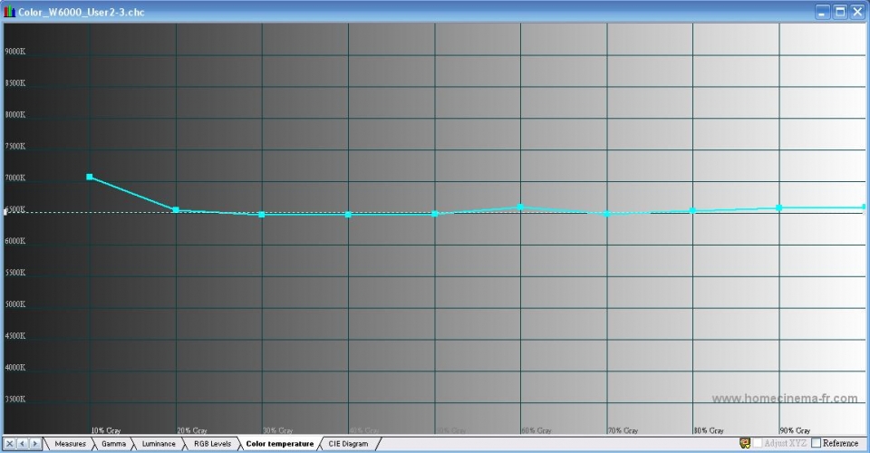Click the theater masks icon
The height and width of the screenshot is (453, 870).
coord(745,443)
